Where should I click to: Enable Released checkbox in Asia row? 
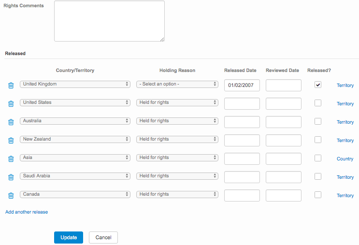tap(318, 158)
